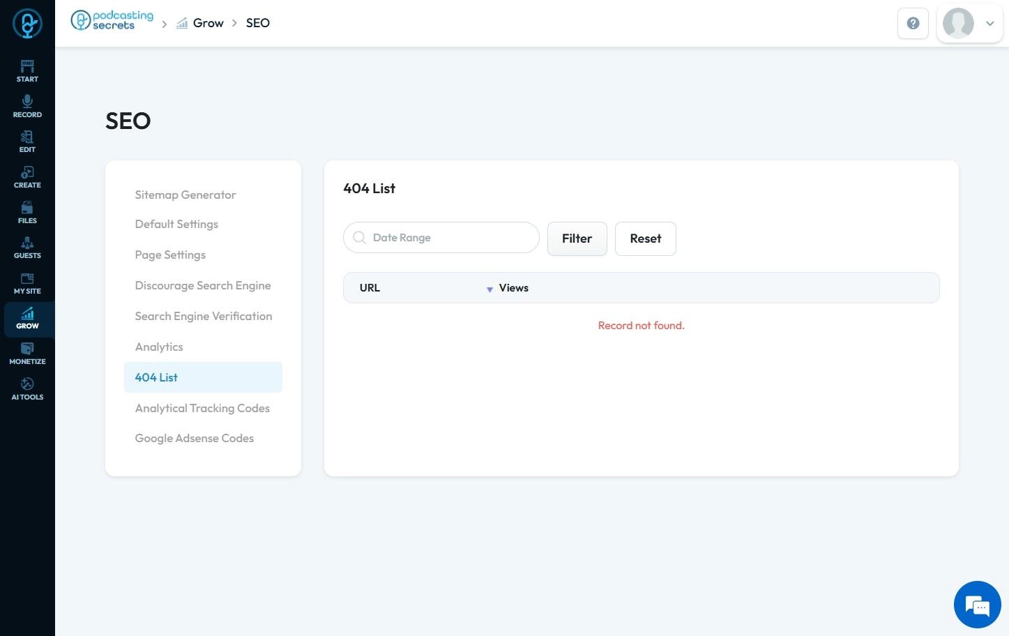Open the AI Tools section

(27, 389)
